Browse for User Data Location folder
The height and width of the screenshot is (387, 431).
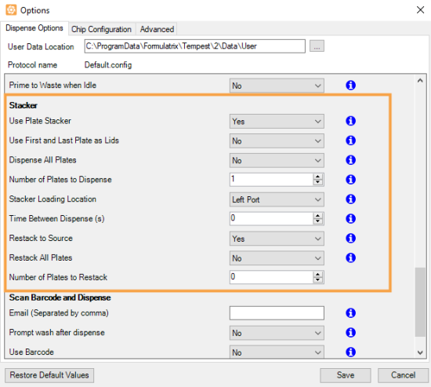coord(317,46)
